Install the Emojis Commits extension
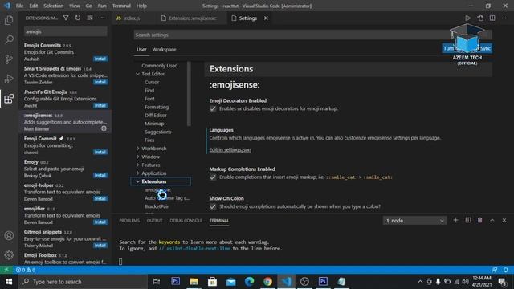514x289 pixels. point(100,59)
